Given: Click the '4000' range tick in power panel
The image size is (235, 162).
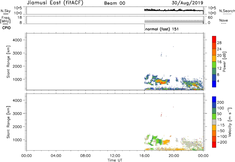Looking at the screenshot, I should tap(17, 40).
